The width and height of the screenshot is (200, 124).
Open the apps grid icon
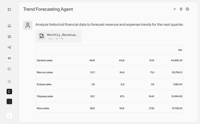[x=9, y=101]
